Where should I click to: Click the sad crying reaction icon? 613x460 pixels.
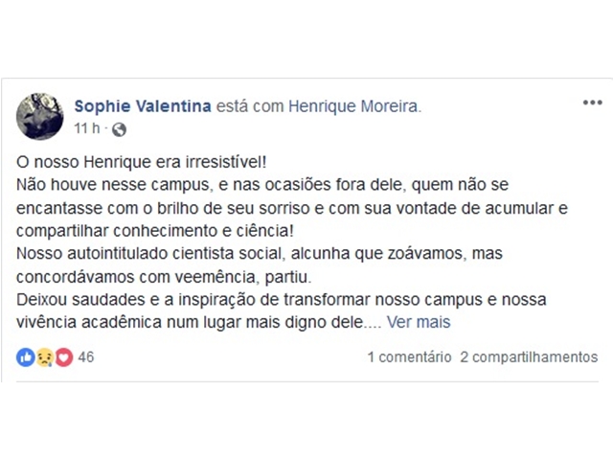pos(44,357)
